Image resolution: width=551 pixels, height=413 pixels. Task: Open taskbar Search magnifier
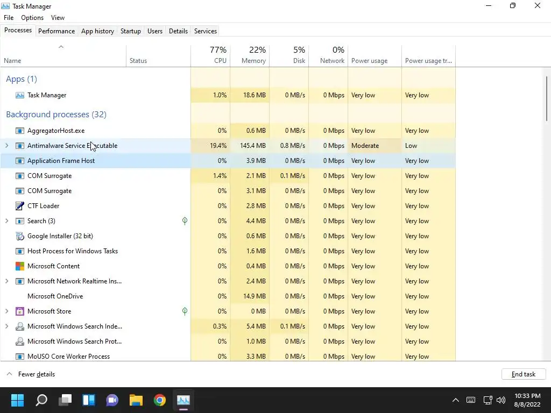41,400
